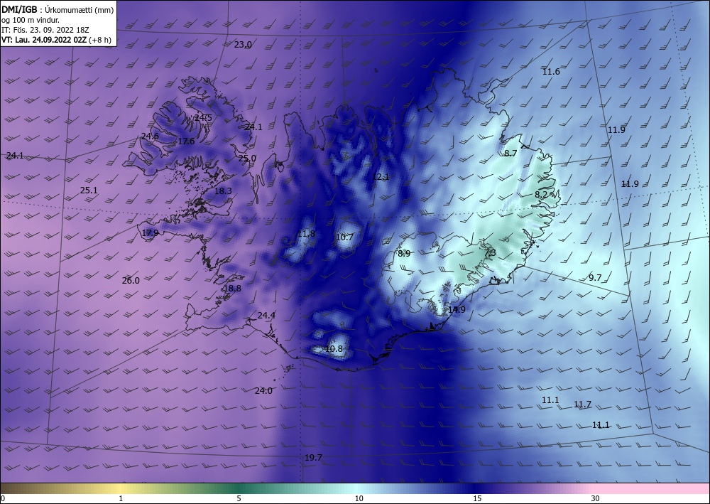Viewport: 710px width, 504px height.
Task: Click the 24.4 value label
Action: 266,316
